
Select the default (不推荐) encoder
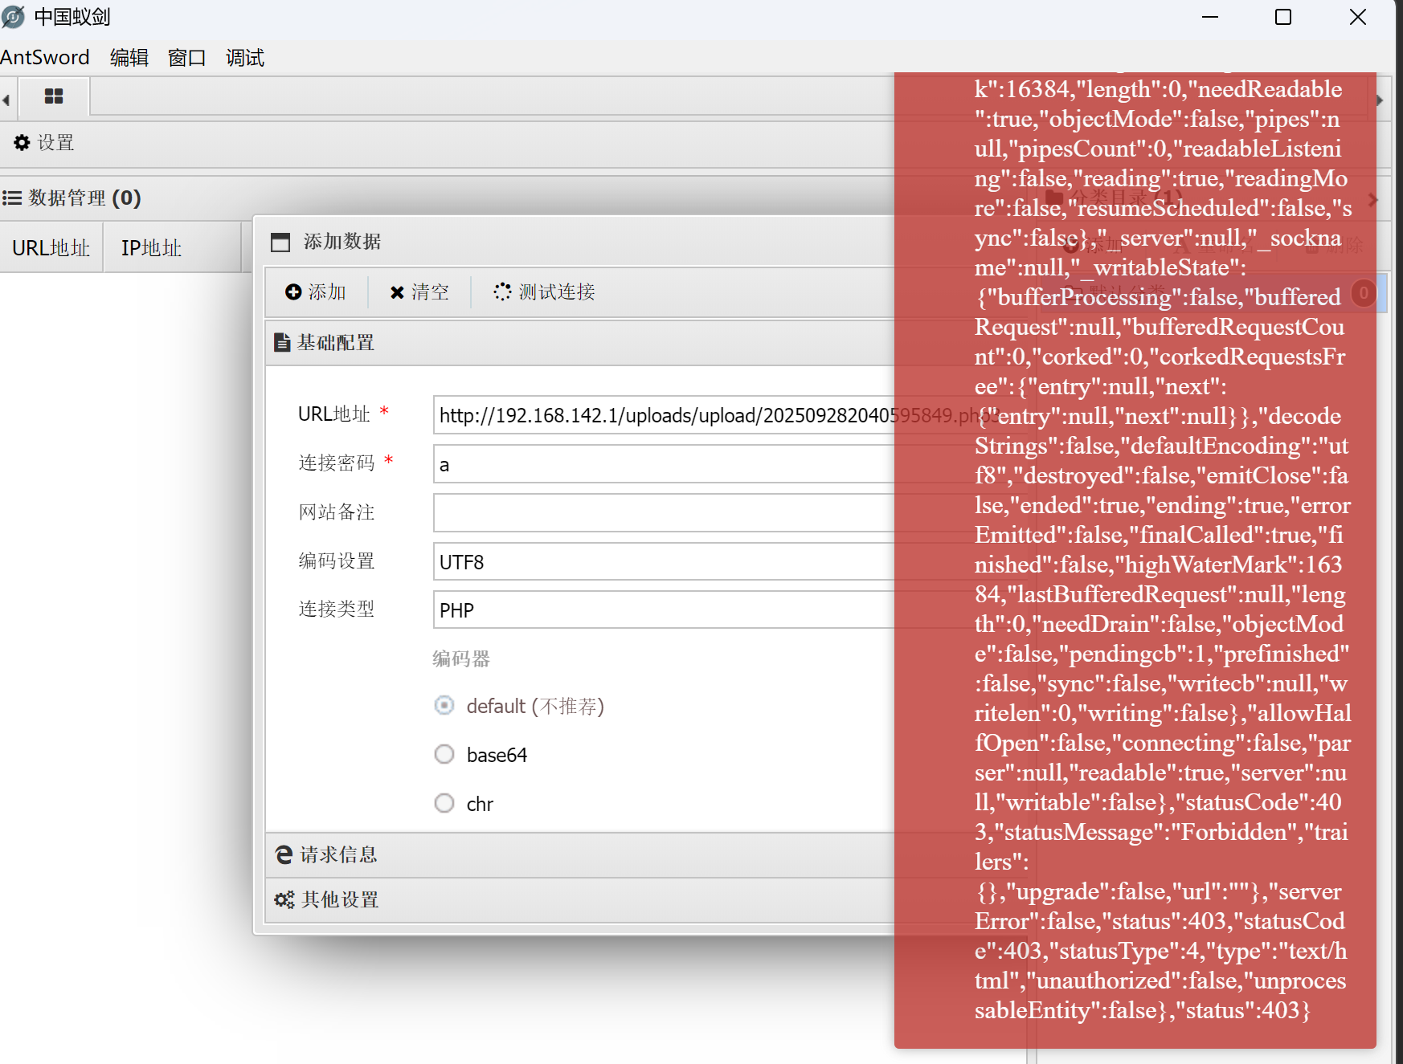click(x=444, y=705)
